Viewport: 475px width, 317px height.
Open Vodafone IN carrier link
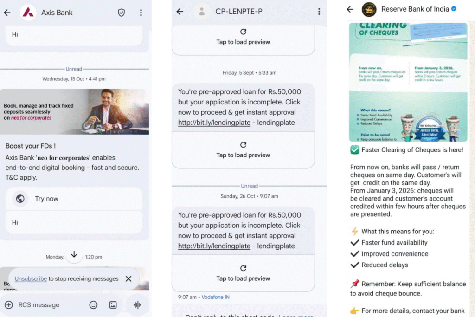click(x=215, y=298)
